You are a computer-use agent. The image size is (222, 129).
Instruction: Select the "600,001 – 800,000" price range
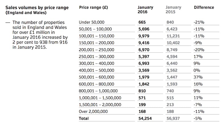pos(96,84)
